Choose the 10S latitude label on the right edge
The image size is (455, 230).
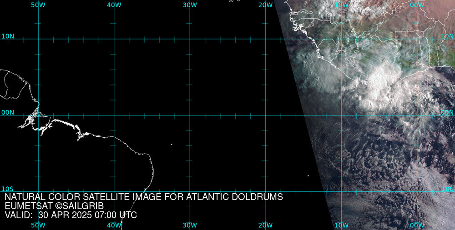(x=447, y=189)
